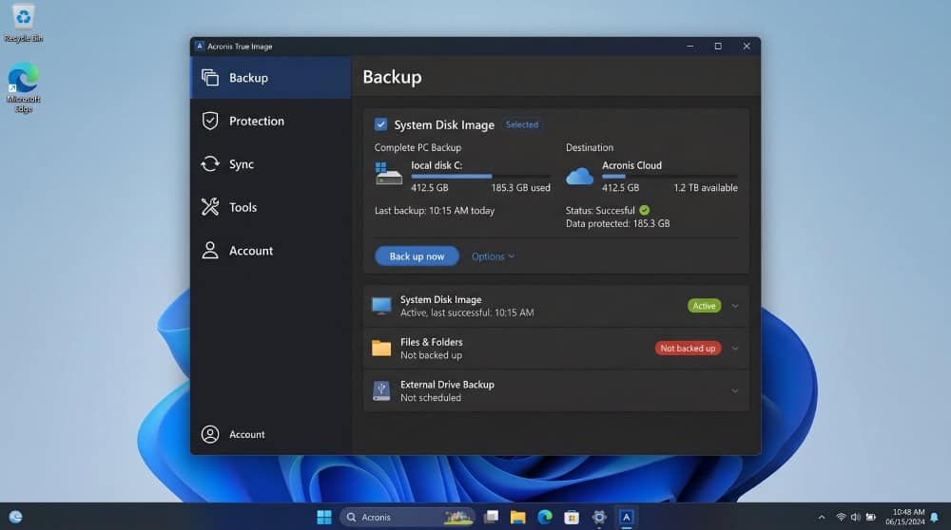Expand the System Disk Image list row
Screen dimensions: 951x530
(x=735, y=306)
